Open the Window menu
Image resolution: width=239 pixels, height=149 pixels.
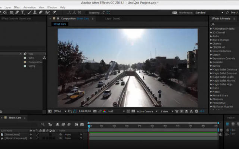52,7
